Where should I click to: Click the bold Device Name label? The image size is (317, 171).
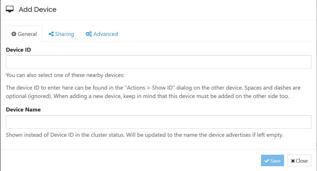(23, 110)
